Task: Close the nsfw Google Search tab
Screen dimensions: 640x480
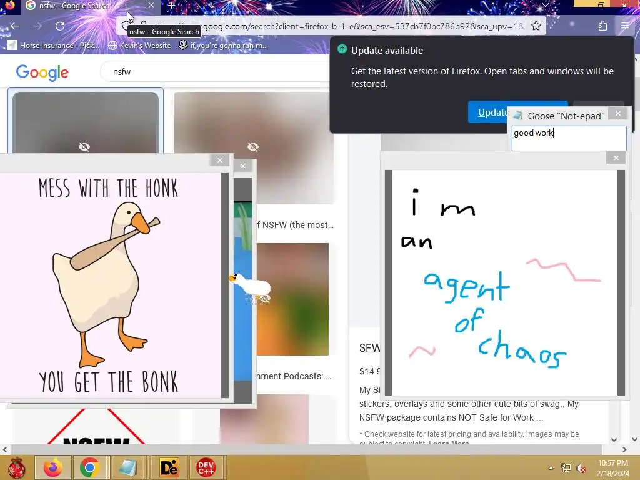Action: (x=151, y=5)
